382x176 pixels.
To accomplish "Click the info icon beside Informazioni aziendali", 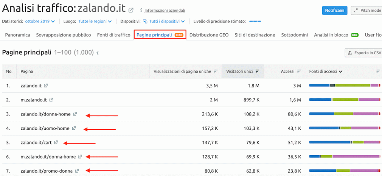I will click(141, 11).
